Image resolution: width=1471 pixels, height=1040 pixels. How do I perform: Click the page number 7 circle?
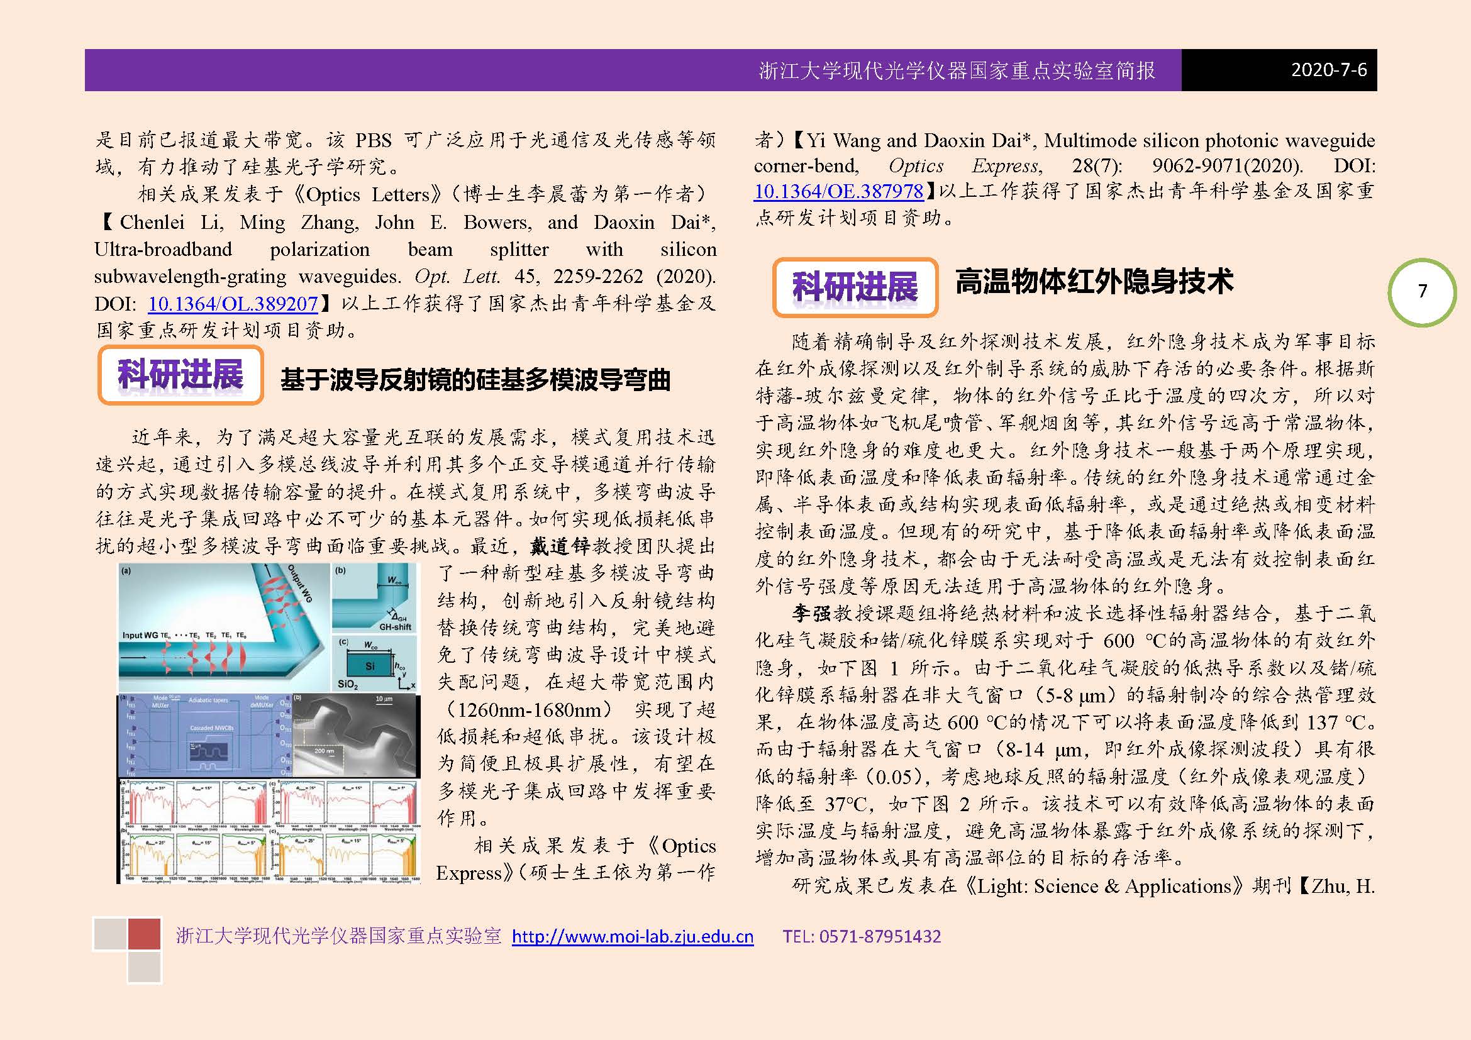click(x=1423, y=292)
